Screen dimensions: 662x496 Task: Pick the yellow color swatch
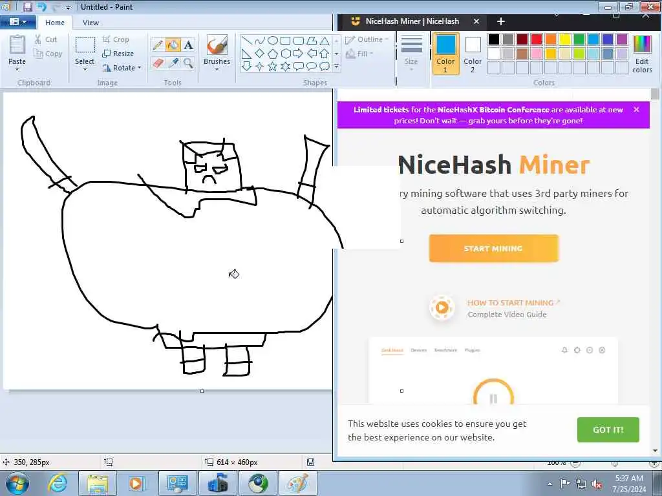click(564, 39)
